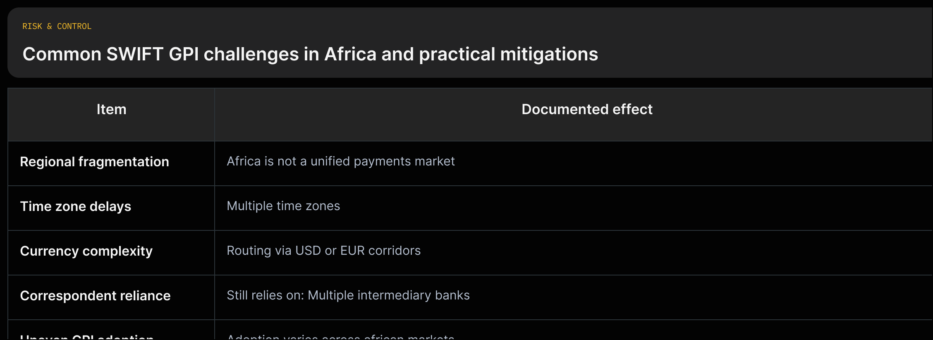Click the RISK & CONTROL category label
933x340 pixels.
(57, 26)
